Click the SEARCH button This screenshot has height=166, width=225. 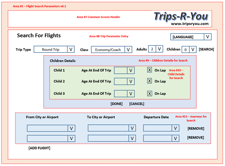tap(206, 50)
